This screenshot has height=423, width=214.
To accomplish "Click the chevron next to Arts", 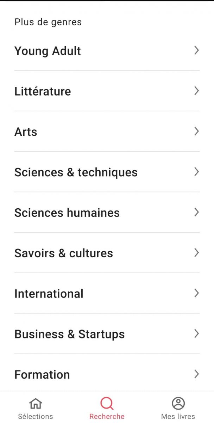I will pos(197,131).
